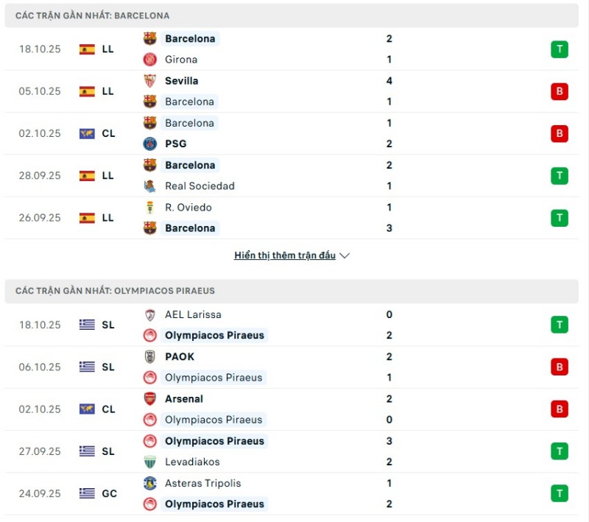Click the AEL Larissa crest icon

150,315
